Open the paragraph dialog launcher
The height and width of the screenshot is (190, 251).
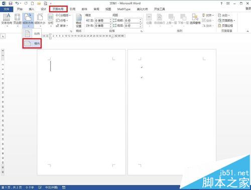142,31
